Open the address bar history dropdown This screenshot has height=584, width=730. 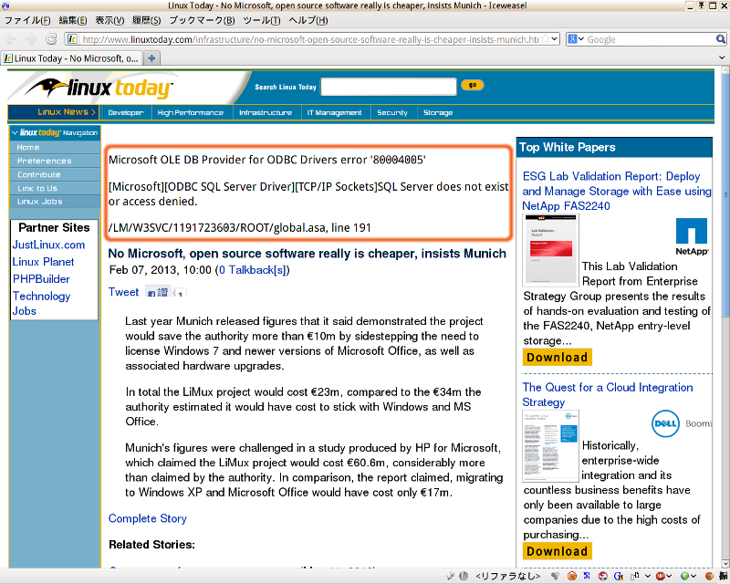555,39
